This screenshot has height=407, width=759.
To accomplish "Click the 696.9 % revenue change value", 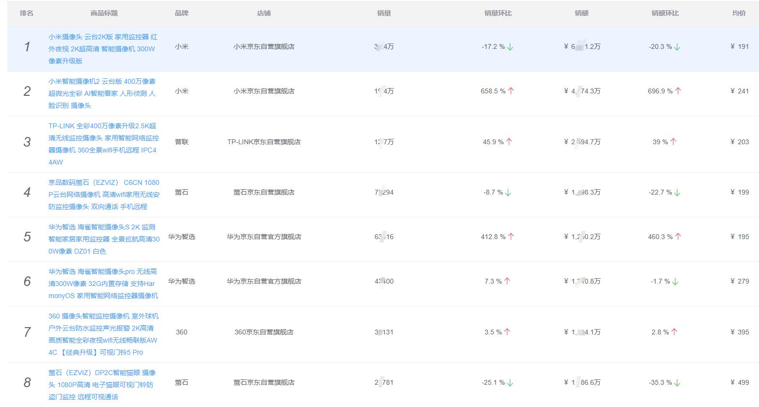I will [x=660, y=91].
